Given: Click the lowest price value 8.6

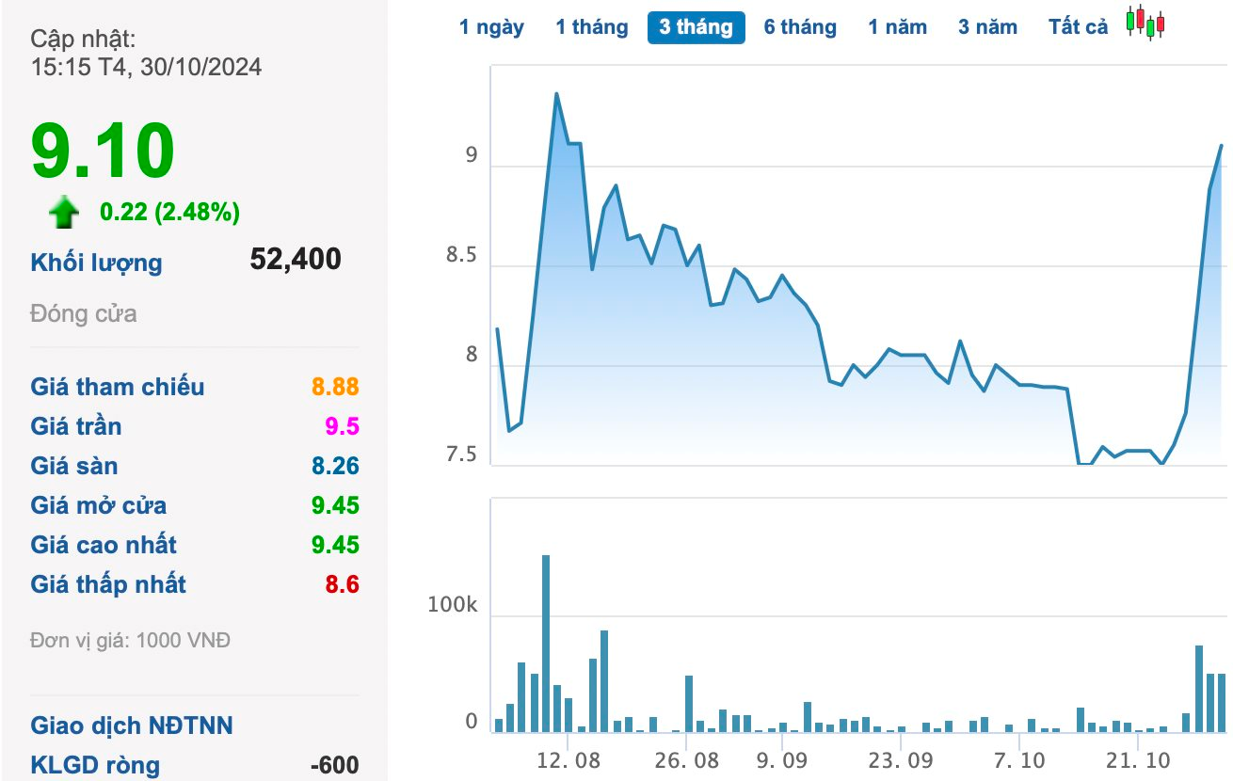Looking at the screenshot, I should (343, 584).
